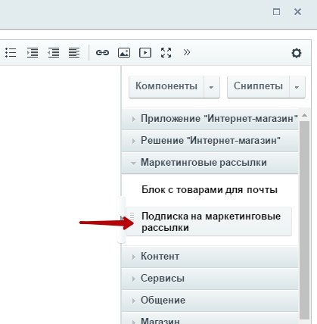Insert a bulleted list
The width and height of the screenshot is (317, 324).
click(11, 53)
